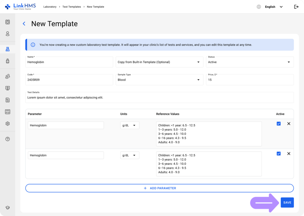The width and height of the screenshot is (304, 216).
Task: Open the English language dropdown
Action: (274, 7)
